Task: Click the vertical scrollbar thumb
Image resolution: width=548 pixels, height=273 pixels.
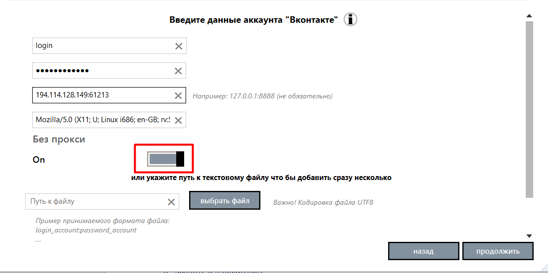Action: [x=529, y=109]
